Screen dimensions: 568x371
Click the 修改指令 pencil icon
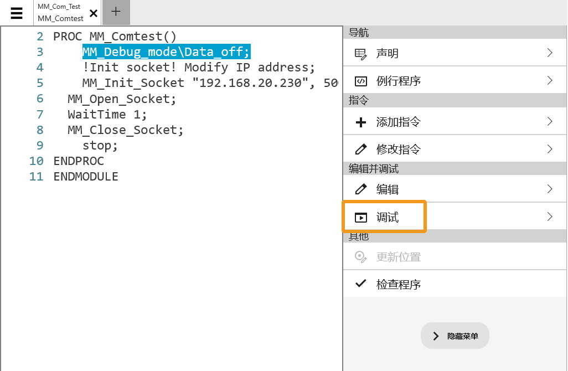360,149
